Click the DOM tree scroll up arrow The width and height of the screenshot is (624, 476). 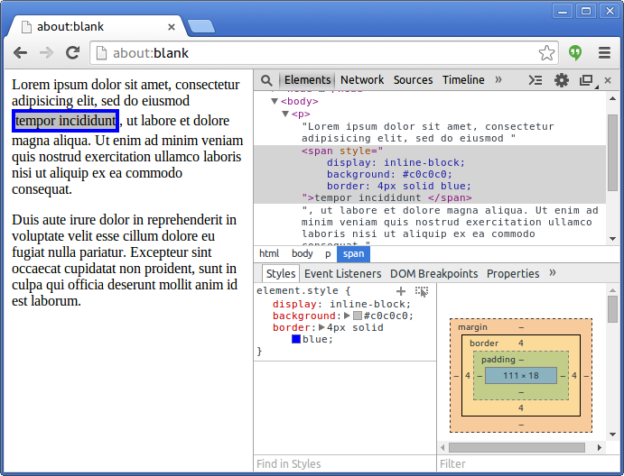[612, 98]
